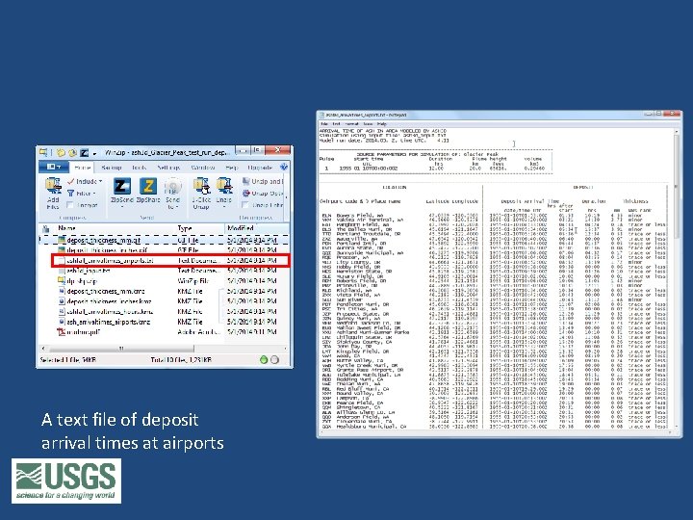Click the lock column header icon
693x520 pixels.
coord(45,228)
